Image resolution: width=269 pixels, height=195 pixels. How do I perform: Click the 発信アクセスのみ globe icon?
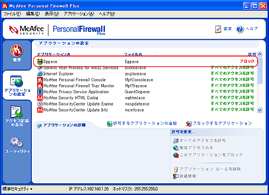(x=176, y=148)
